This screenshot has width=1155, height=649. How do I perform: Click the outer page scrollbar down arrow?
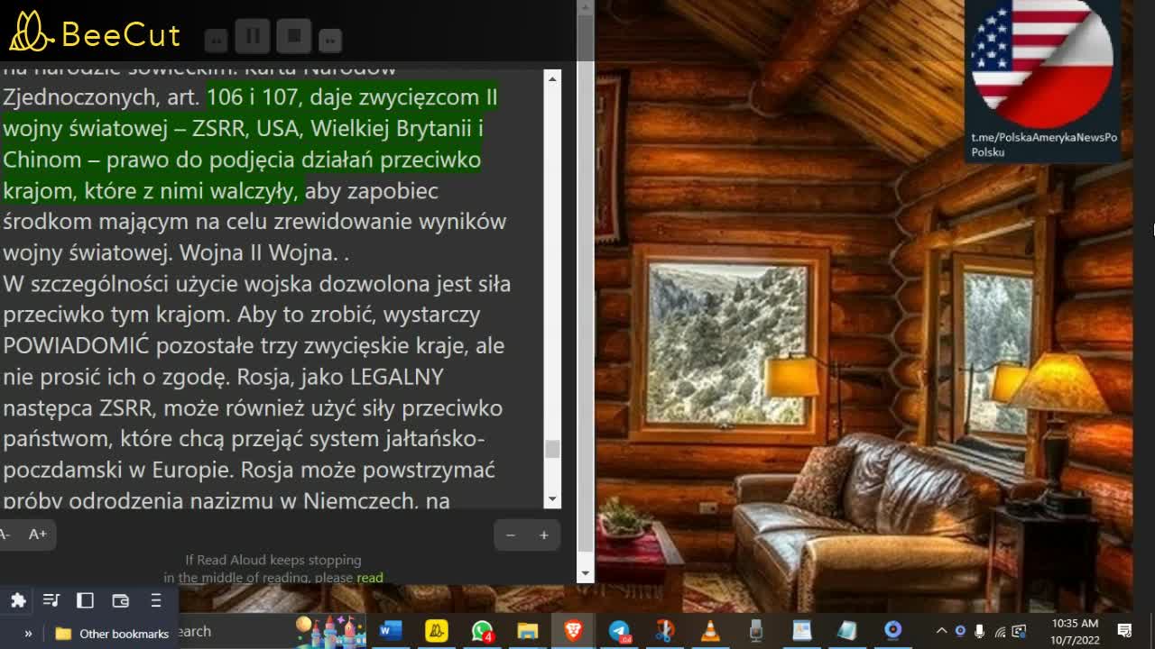pyautogui.click(x=585, y=572)
